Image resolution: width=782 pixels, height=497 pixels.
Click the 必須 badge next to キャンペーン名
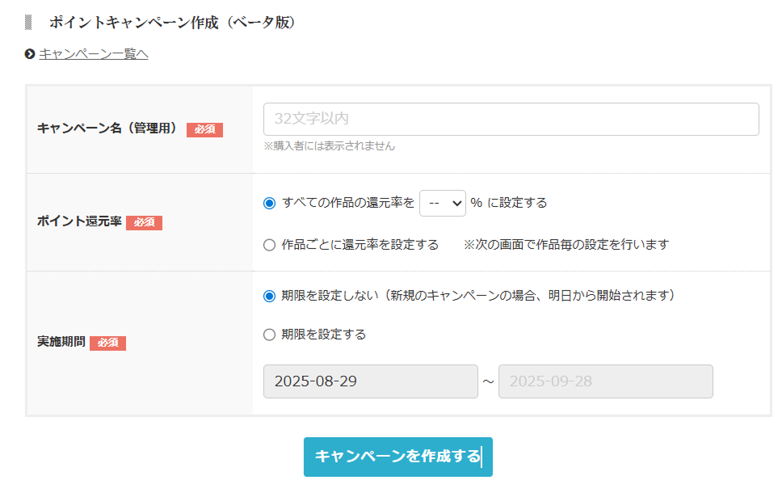[x=204, y=129]
